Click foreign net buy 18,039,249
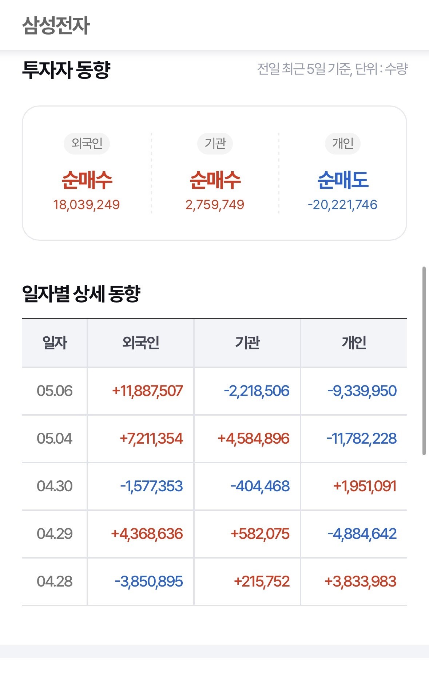This screenshot has height=676, width=429. pyautogui.click(x=87, y=205)
